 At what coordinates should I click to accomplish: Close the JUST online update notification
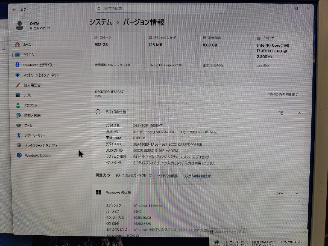coord(305,232)
